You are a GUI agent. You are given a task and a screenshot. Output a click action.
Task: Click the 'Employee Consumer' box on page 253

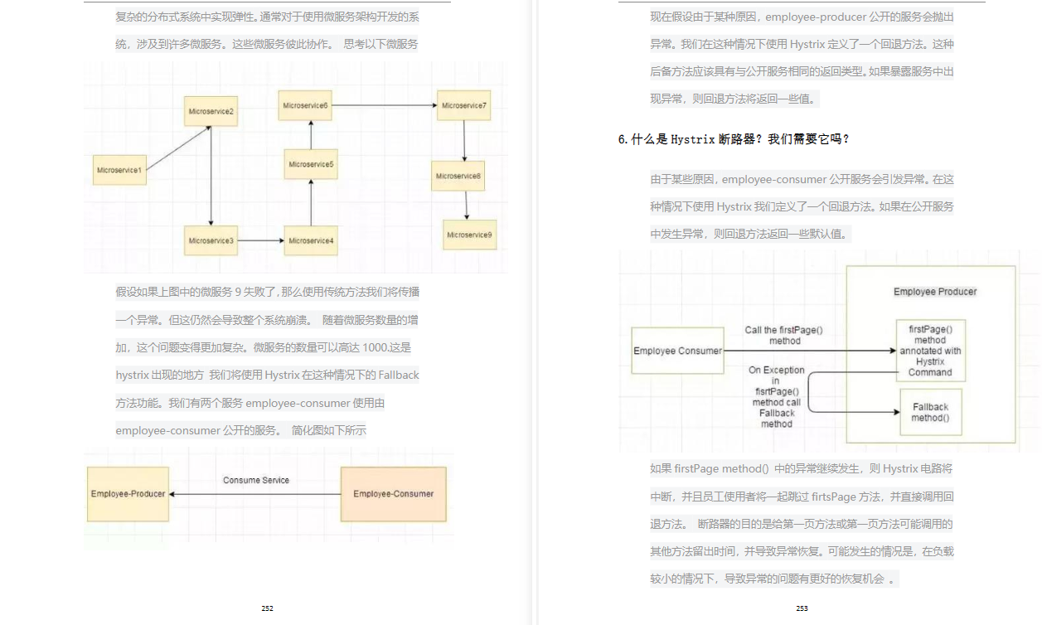(x=677, y=351)
